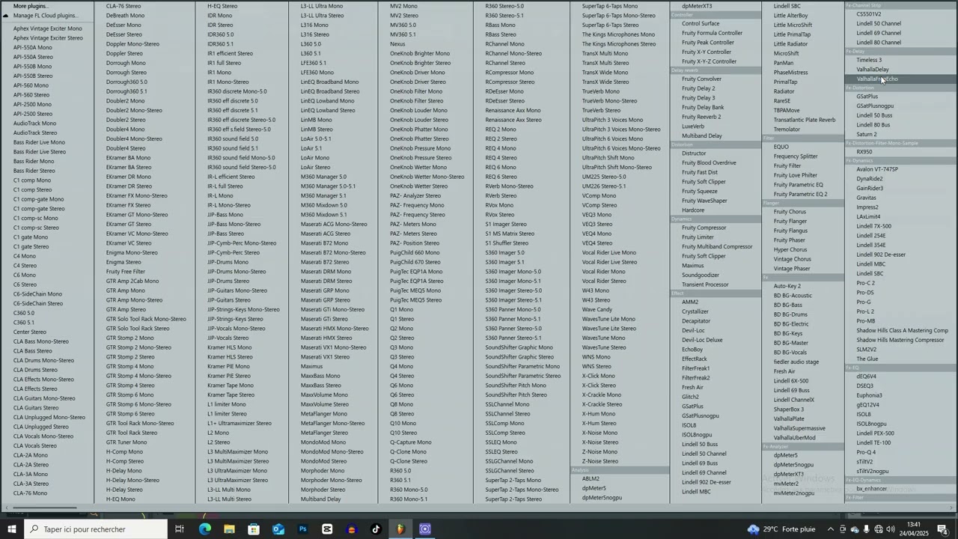Load Soundgoodizer plugin
958x539 pixels.
pyautogui.click(x=701, y=275)
